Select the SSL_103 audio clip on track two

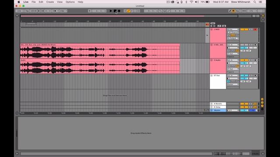[x=100, y=51]
